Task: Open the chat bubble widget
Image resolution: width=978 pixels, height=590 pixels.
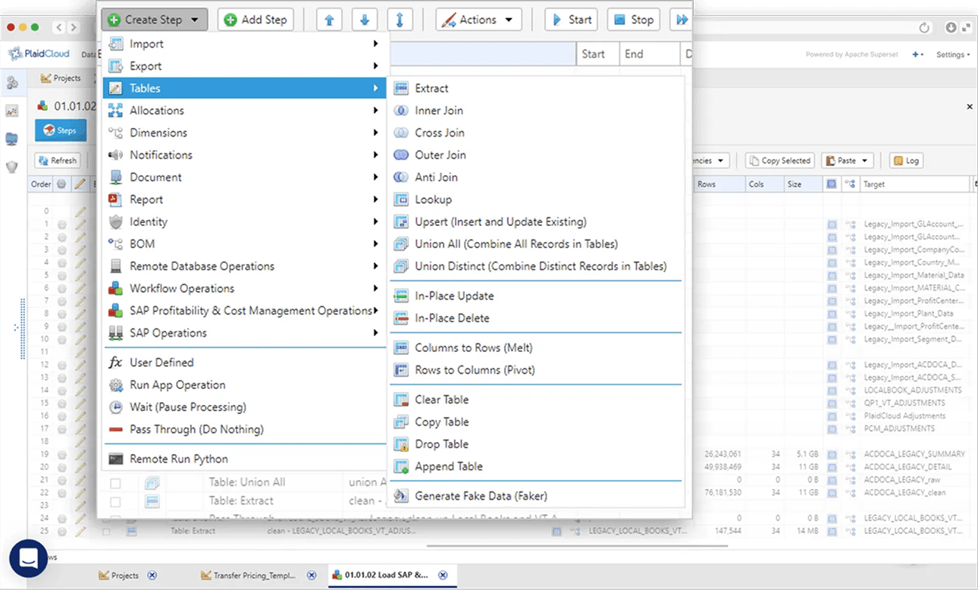Action: (29, 559)
